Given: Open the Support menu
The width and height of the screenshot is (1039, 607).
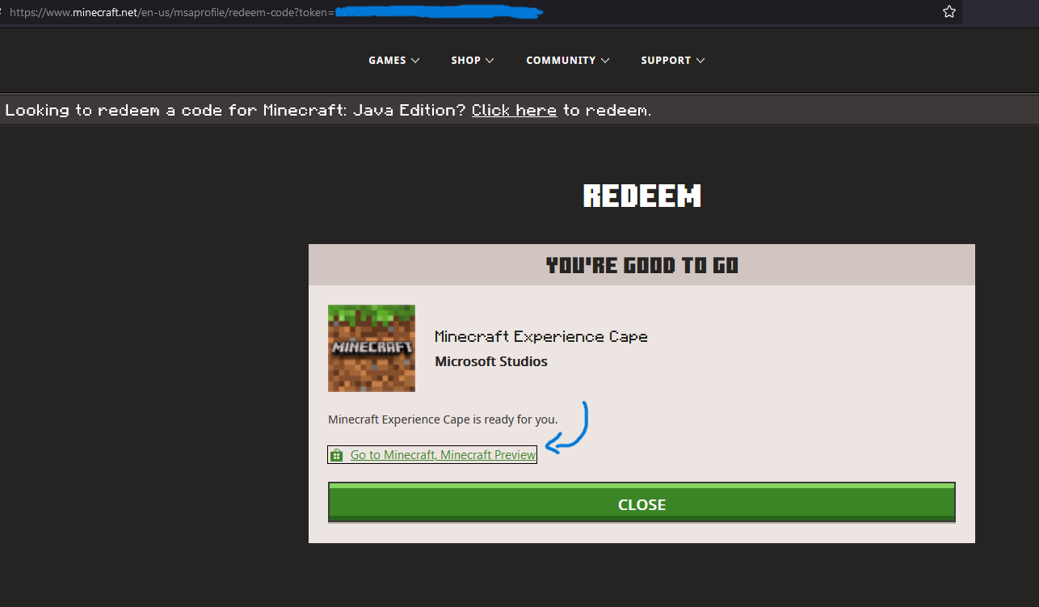Looking at the screenshot, I should pyautogui.click(x=673, y=61).
